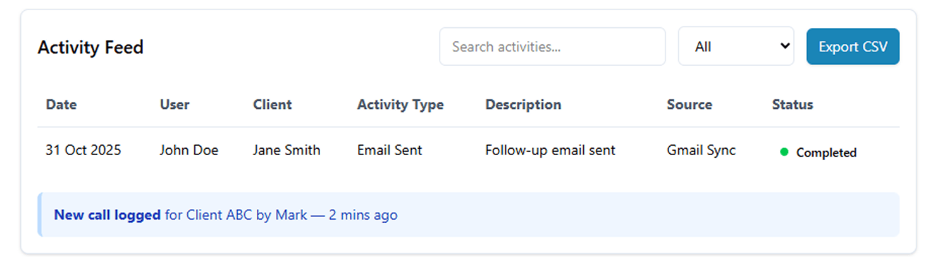Click the Follow-up email sent description
926x257 pixels.
coord(550,151)
